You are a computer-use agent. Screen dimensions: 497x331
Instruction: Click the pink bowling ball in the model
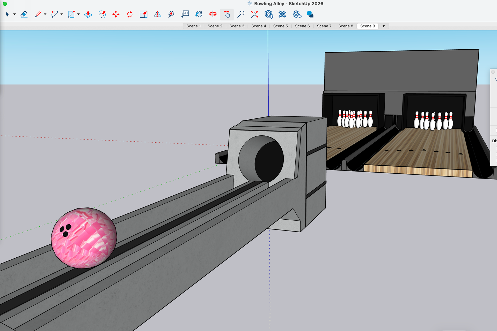pyautogui.click(x=84, y=238)
